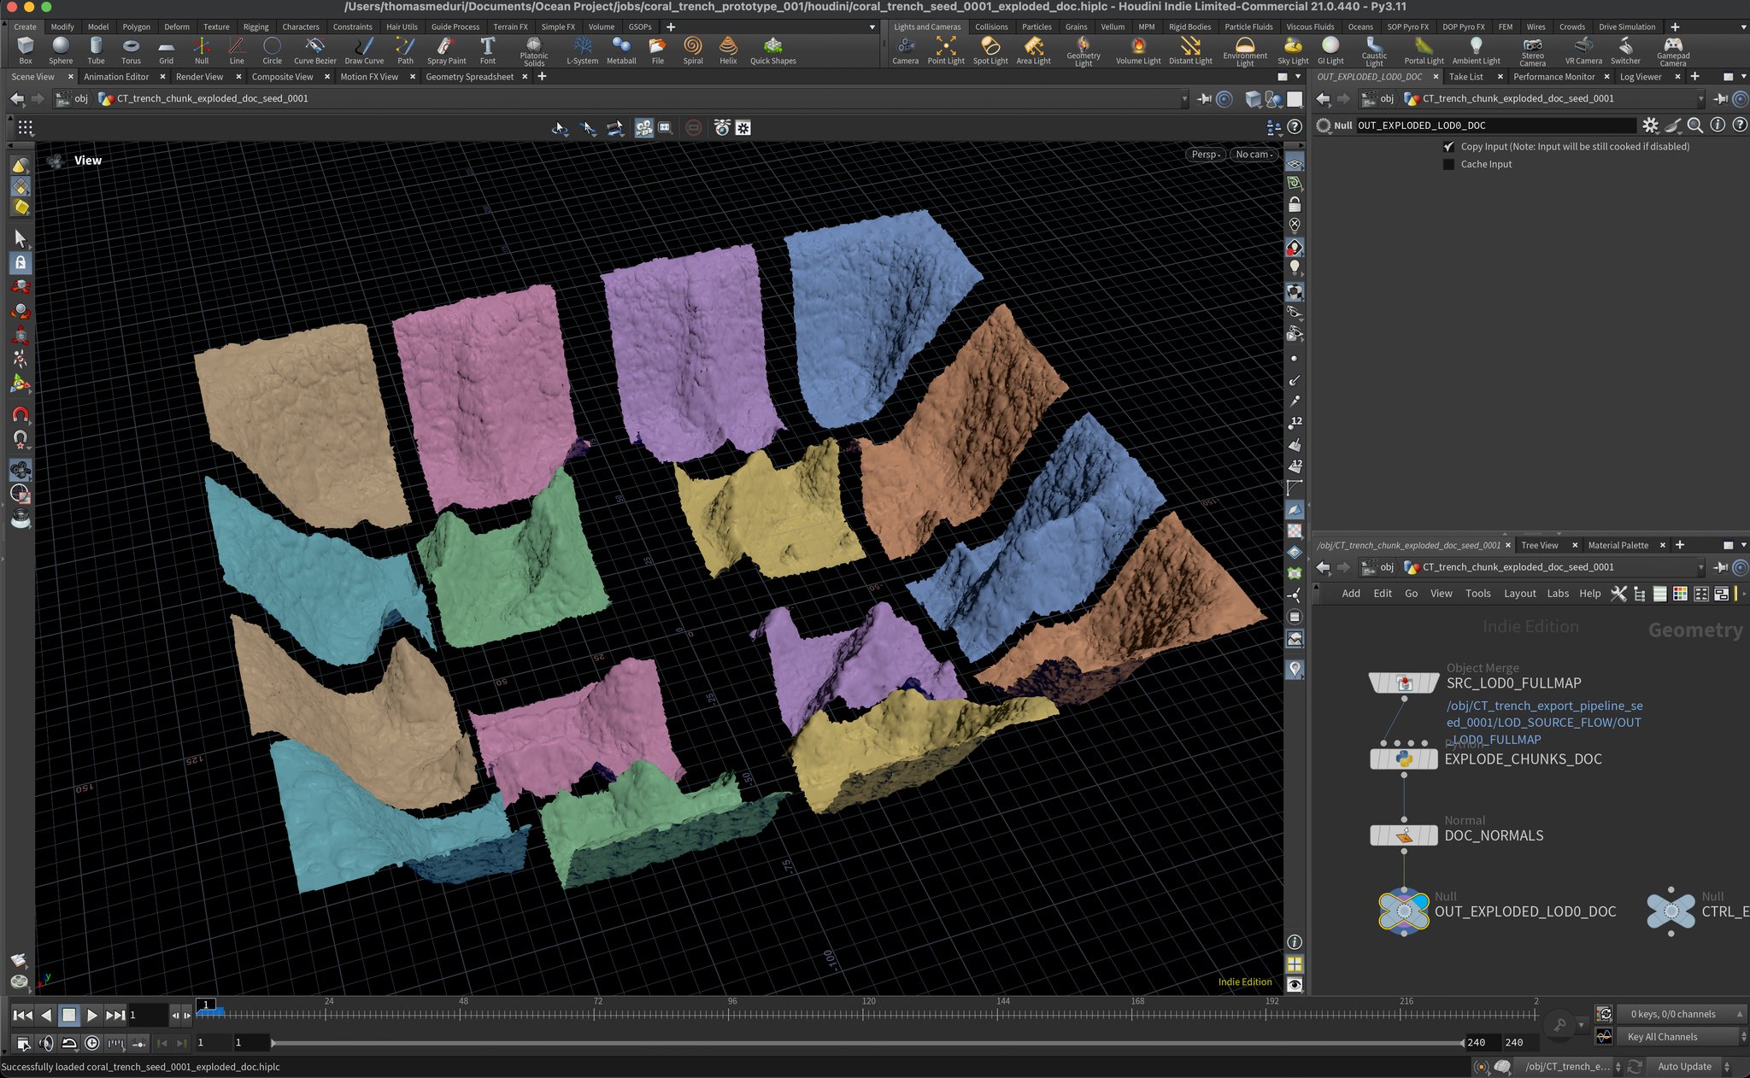Select the EXPLODE_CHUNKS_DOC Python node
Image resolution: width=1750 pixels, height=1078 pixels.
[1403, 759]
